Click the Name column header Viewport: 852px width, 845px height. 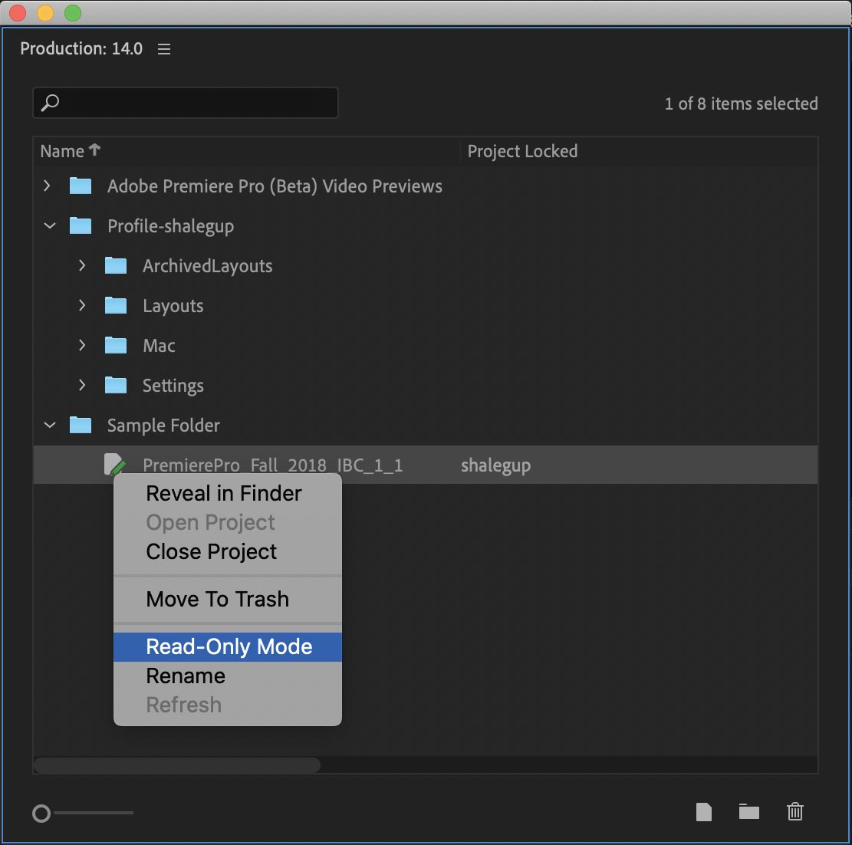click(62, 151)
